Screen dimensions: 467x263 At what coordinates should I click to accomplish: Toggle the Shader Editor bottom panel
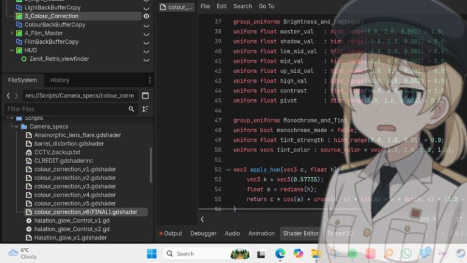[301, 234]
